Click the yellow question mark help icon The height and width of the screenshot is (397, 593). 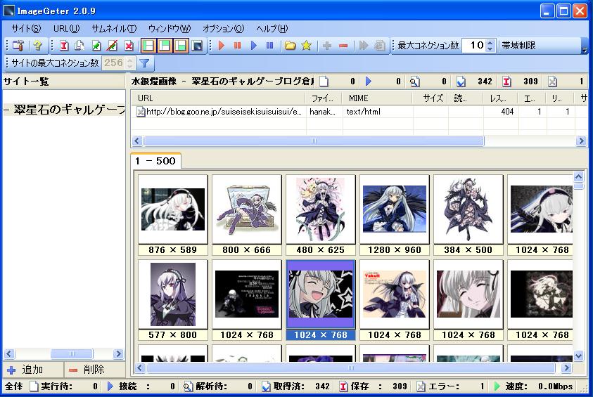(x=37, y=46)
